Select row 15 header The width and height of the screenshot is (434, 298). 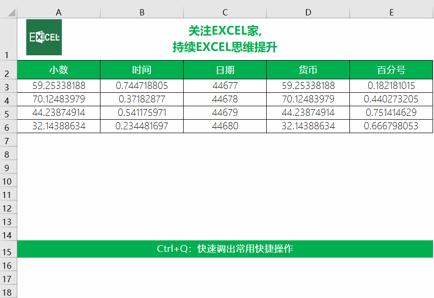[x=8, y=249]
